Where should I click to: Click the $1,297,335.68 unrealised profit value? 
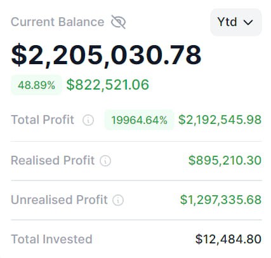coord(221,200)
